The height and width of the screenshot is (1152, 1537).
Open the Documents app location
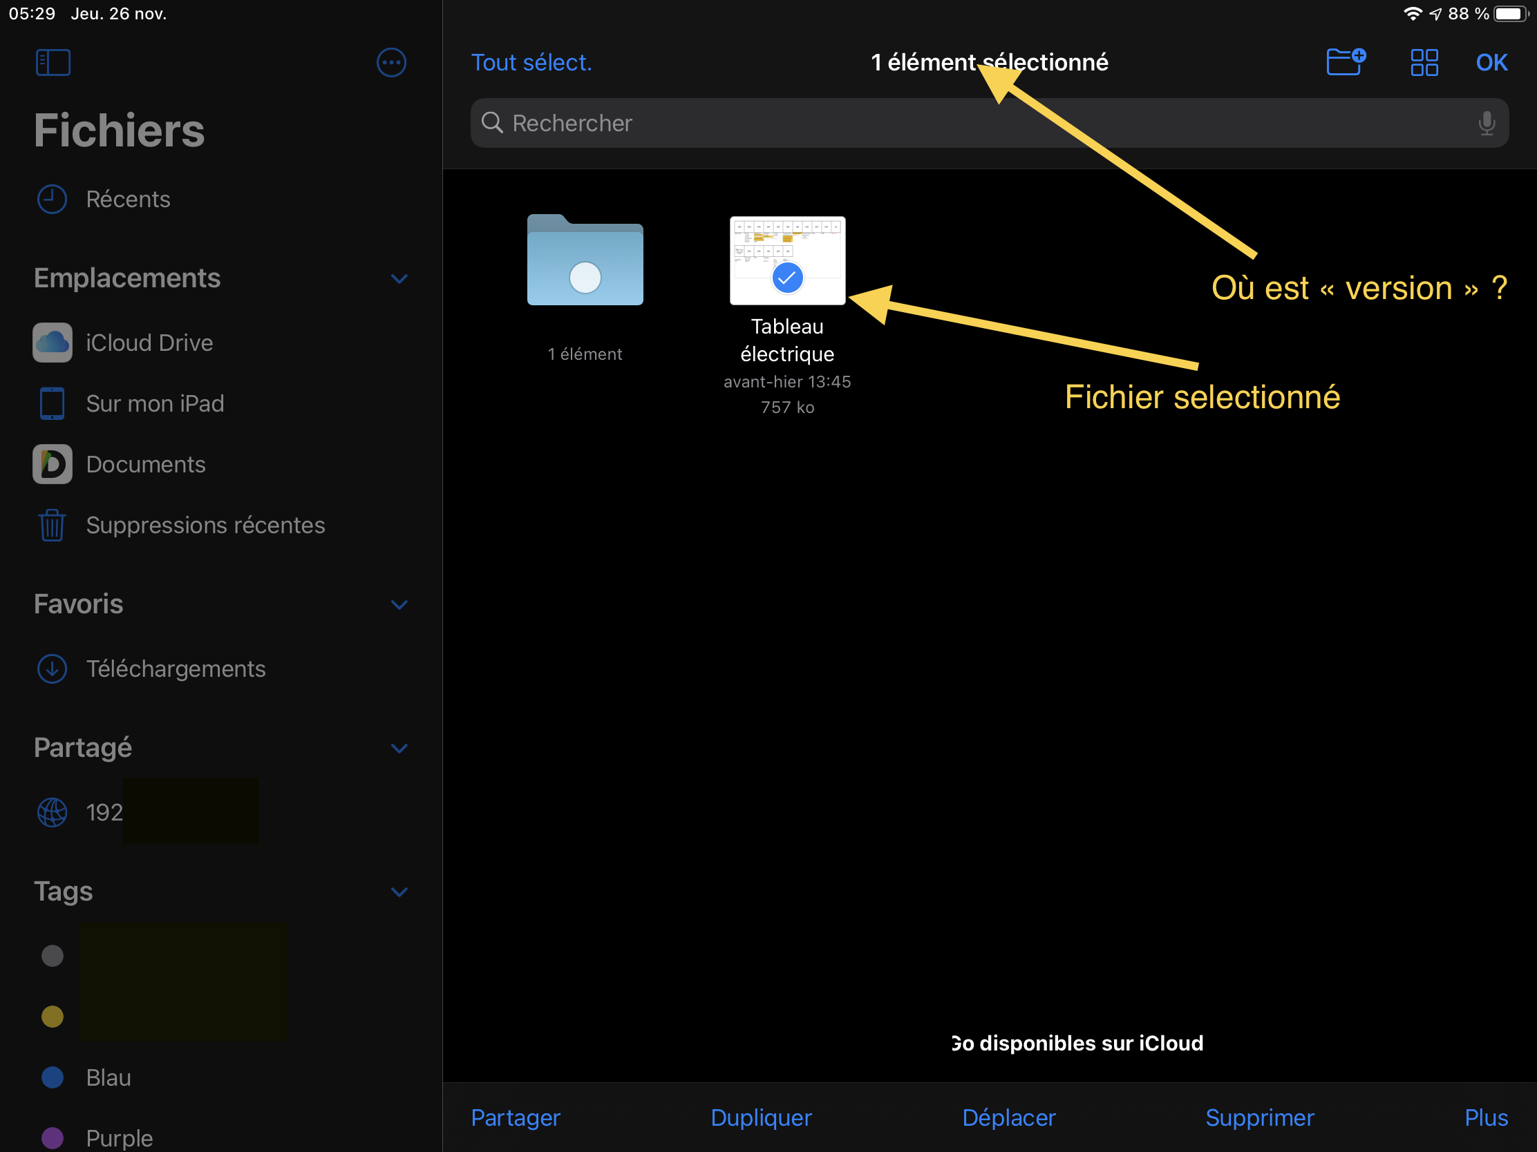[145, 464]
